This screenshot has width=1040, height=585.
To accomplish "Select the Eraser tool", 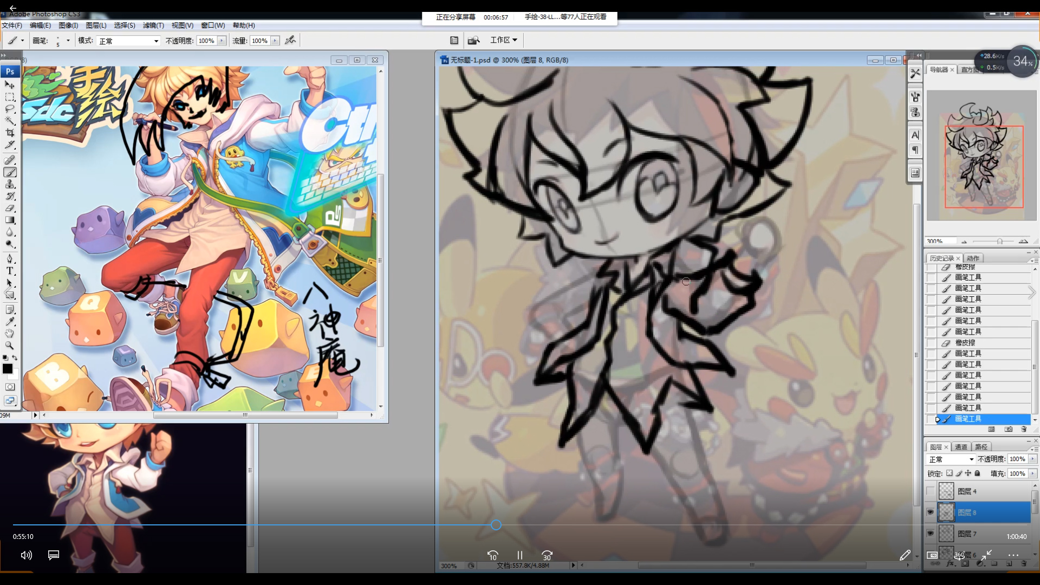I will click(x=10, y=208).
